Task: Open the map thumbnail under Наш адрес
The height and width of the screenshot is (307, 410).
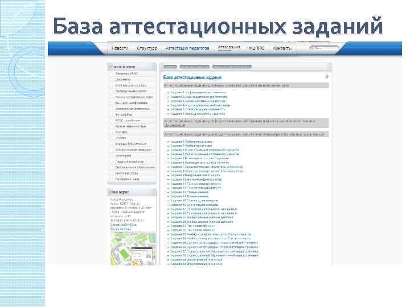Action: point(133,248)
